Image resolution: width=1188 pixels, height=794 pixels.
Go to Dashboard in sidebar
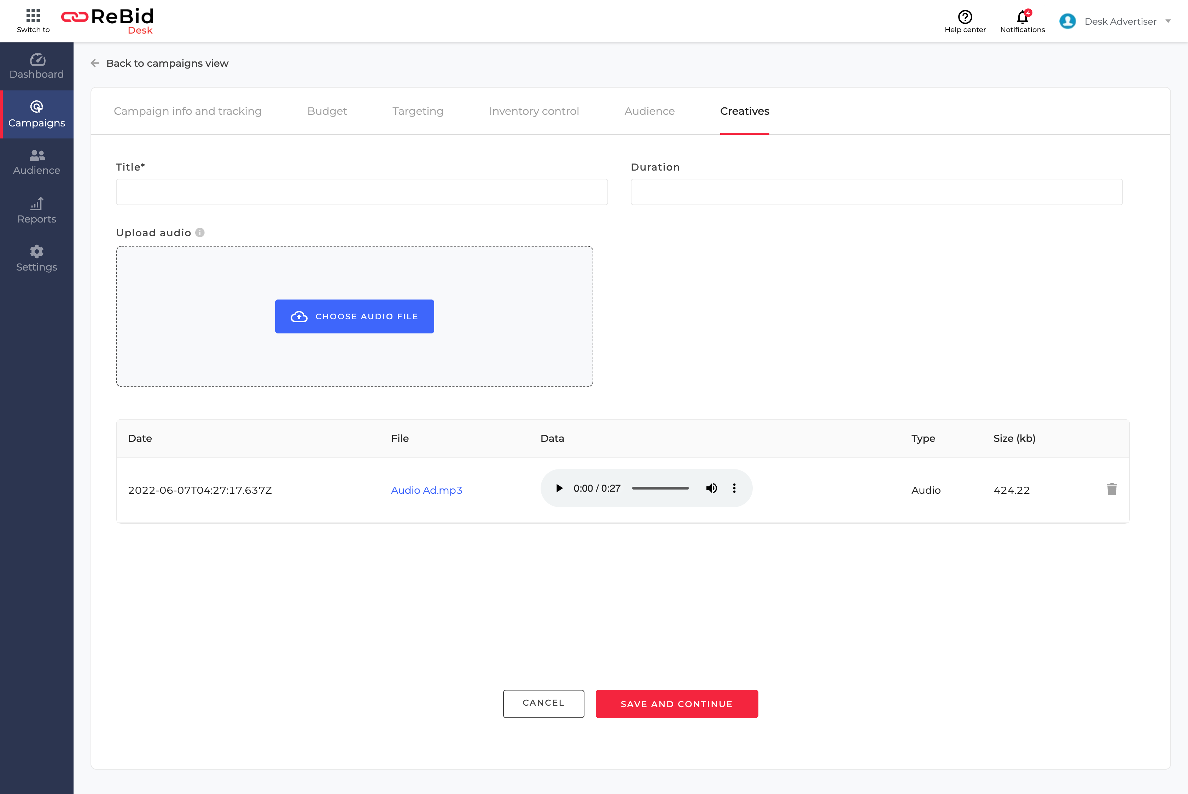point(36,66)
